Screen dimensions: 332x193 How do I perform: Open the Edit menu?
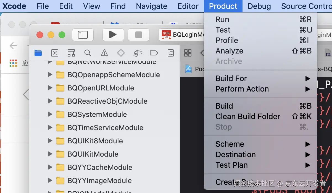(66, 6)
